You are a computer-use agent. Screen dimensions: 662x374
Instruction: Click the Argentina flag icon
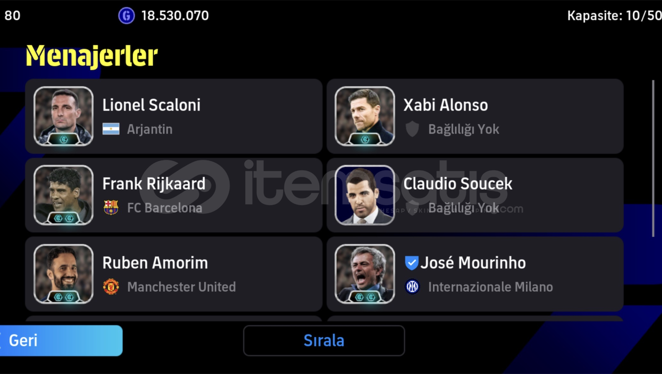tap(111, 129)
